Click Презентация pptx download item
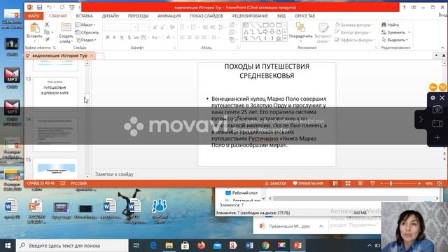This screenshot has width=448, height=252. coord(285,226)
